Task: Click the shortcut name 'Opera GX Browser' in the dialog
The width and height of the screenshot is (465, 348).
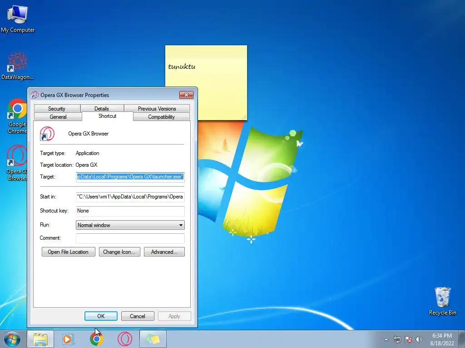Action: tap(89, 134)
